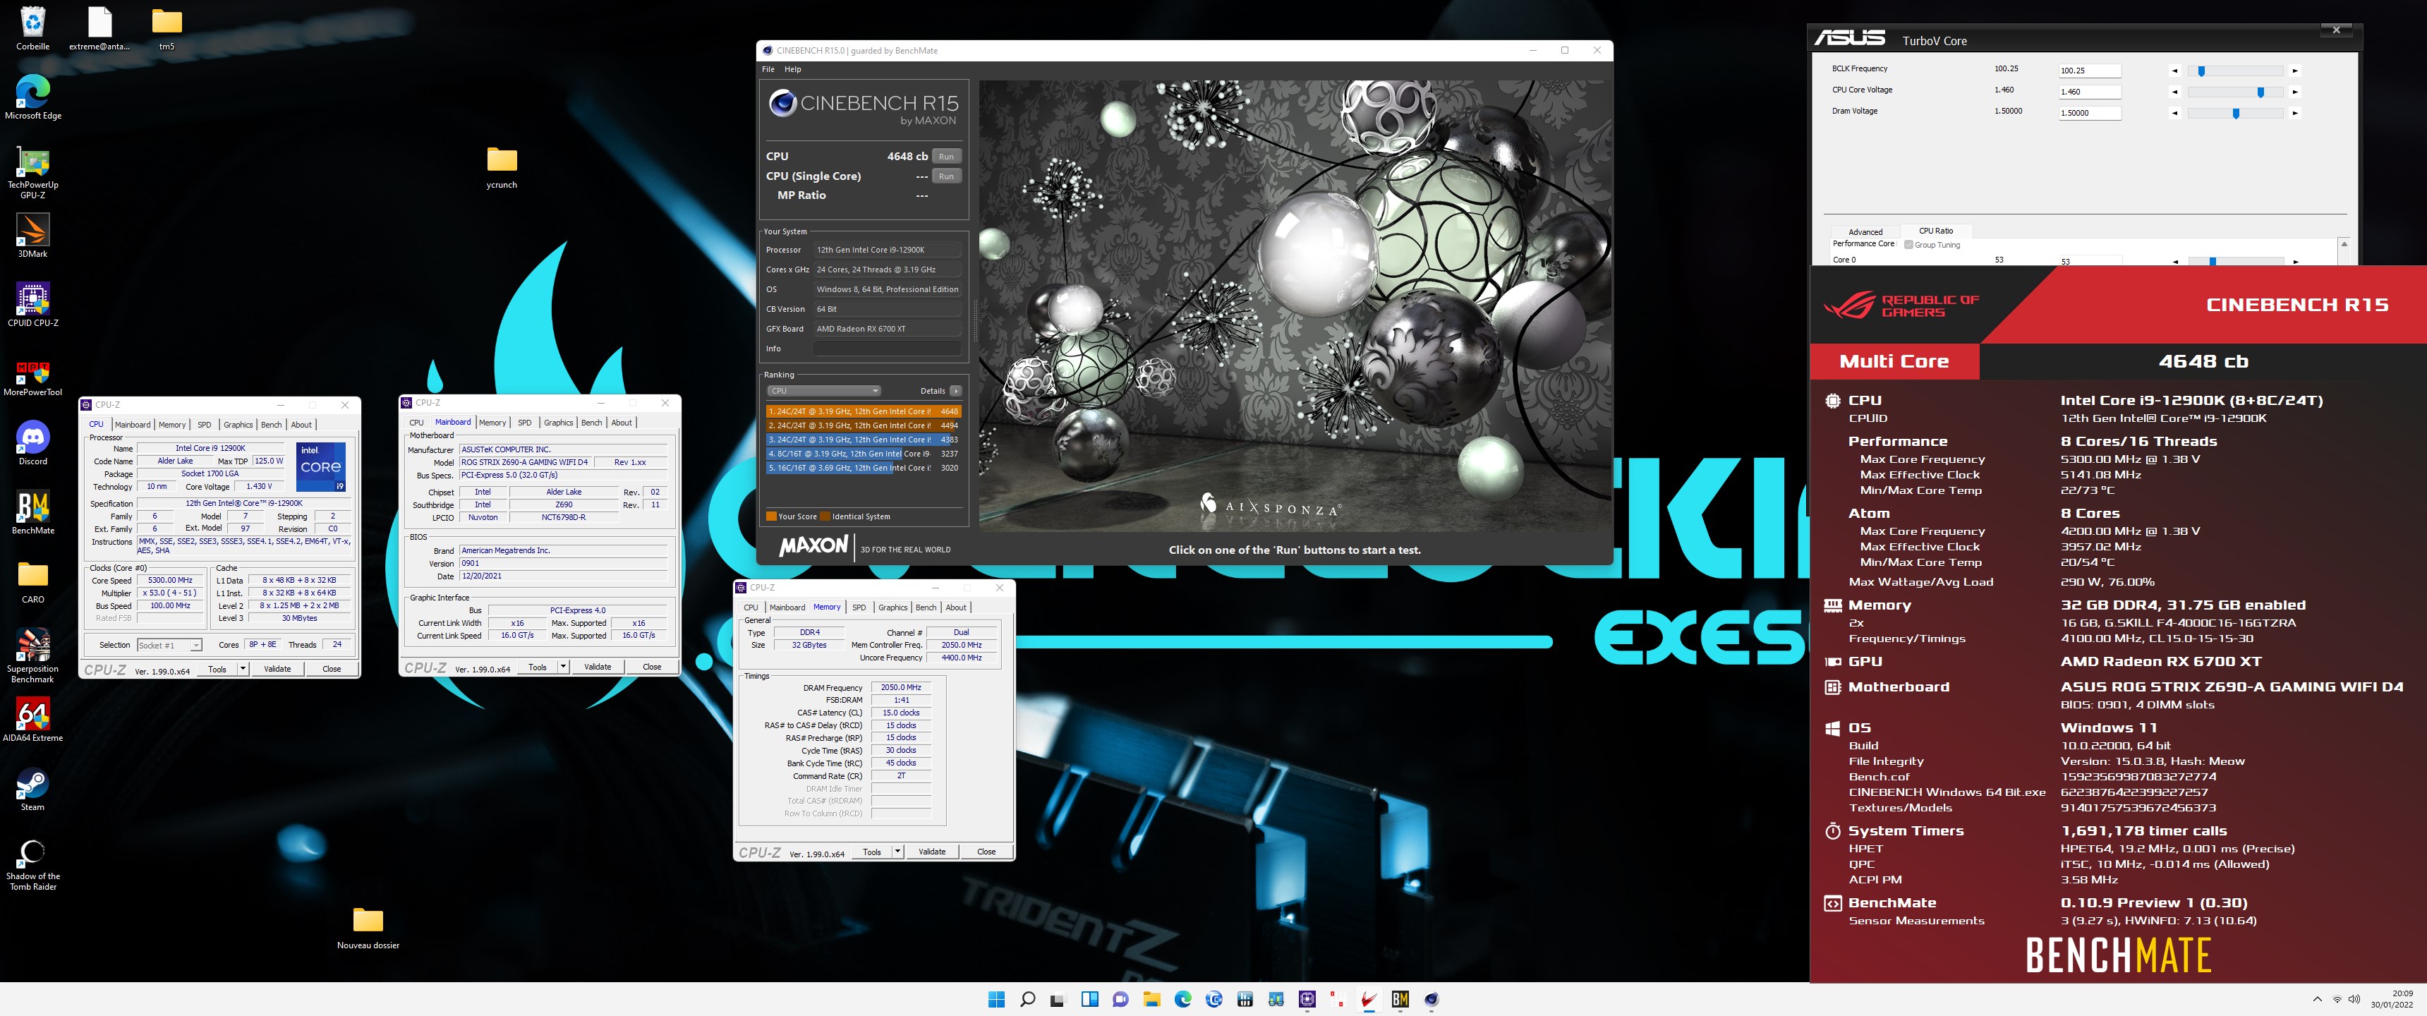
Task: Open the Discord desktop shortcut
Action: (33, 443)
